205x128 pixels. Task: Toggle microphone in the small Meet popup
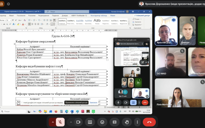(118, 103)
